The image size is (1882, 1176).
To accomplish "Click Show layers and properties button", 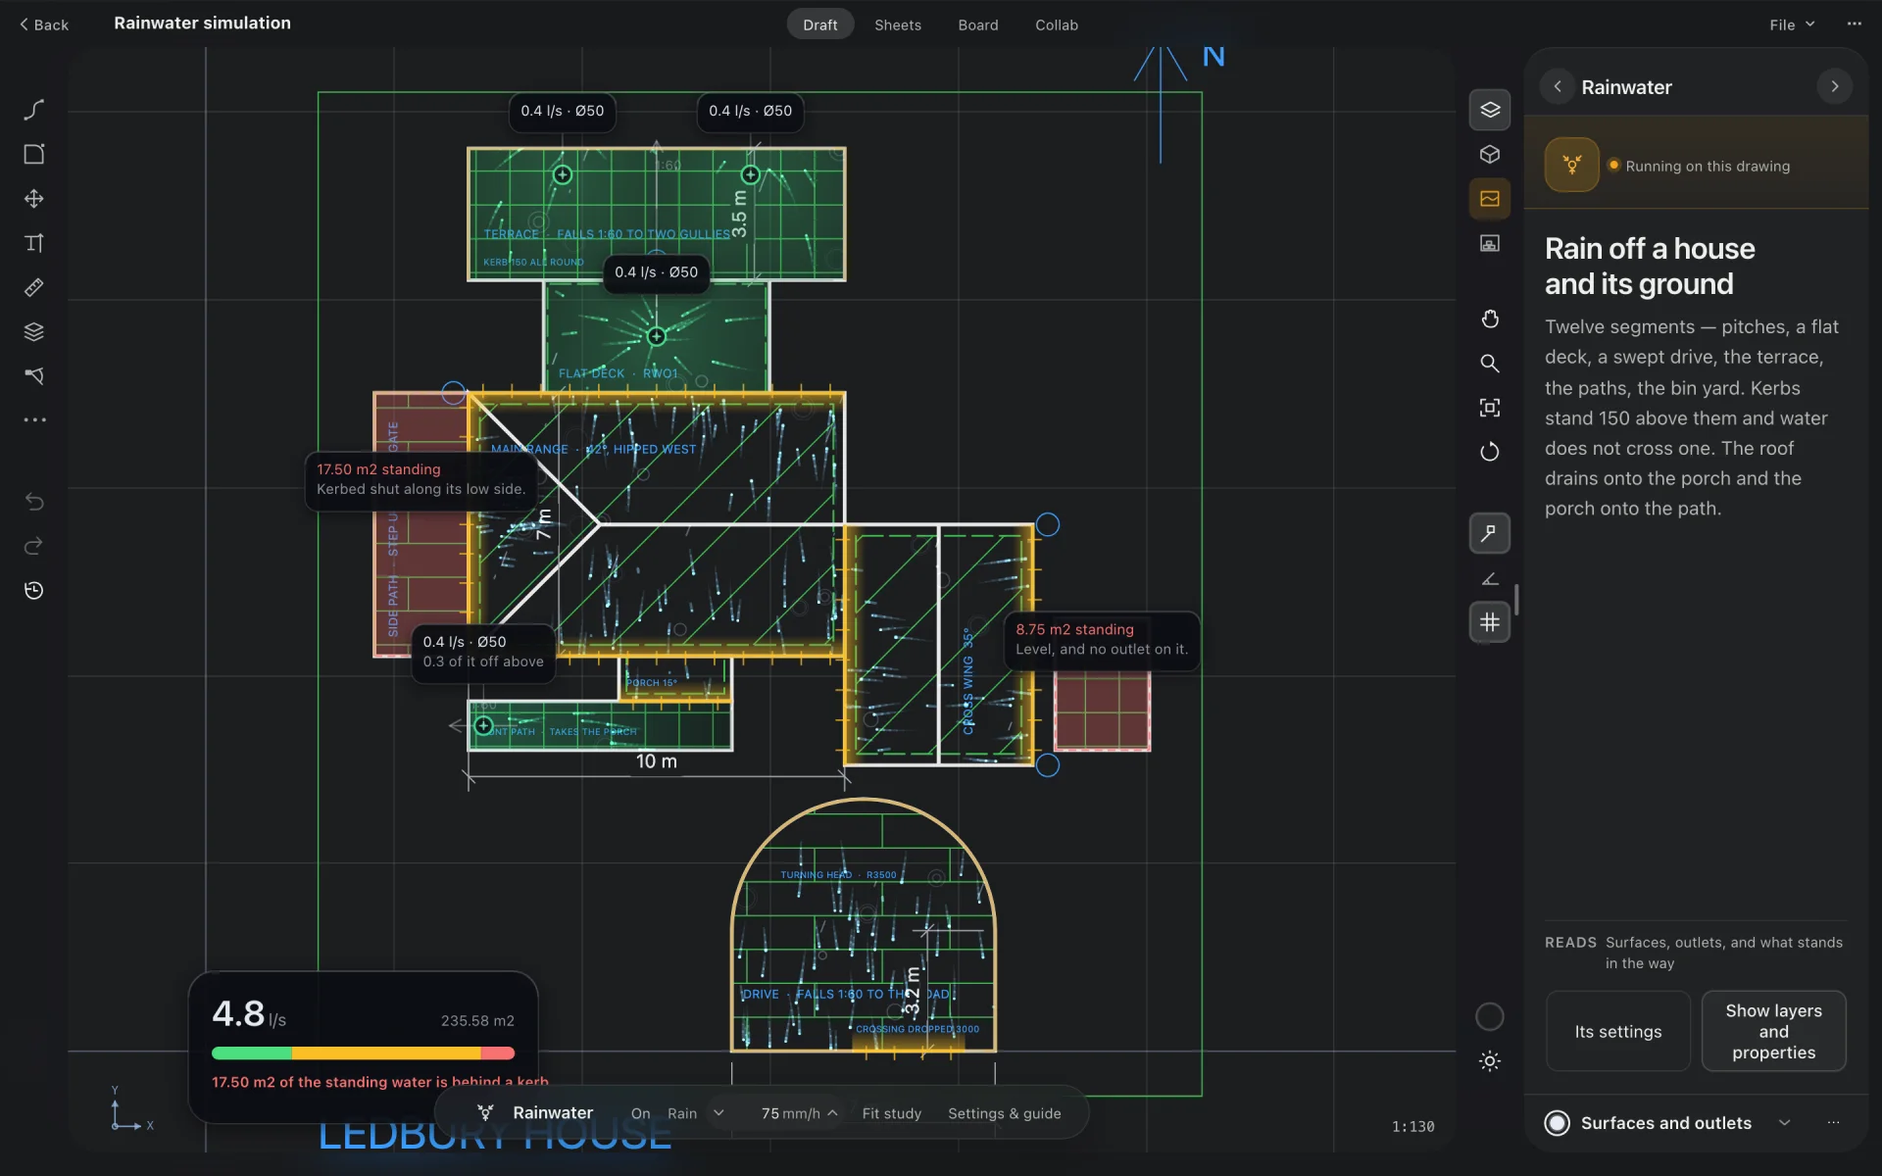I will point(1773,1031).
